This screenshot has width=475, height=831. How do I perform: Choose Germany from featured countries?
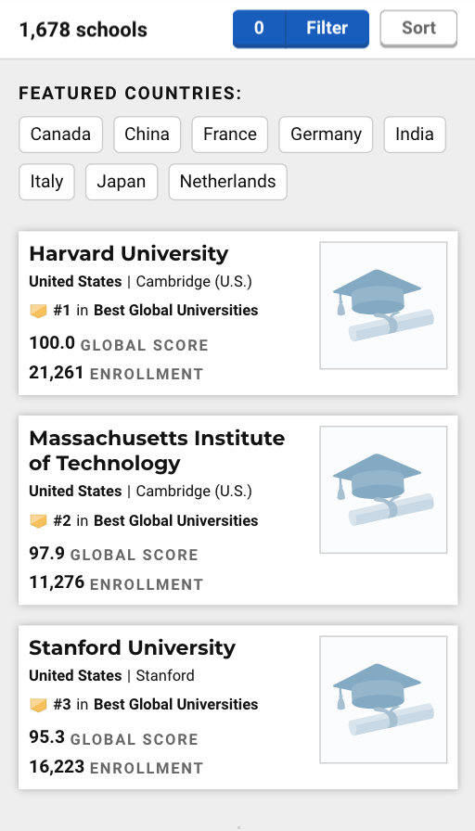coord(326,134)
